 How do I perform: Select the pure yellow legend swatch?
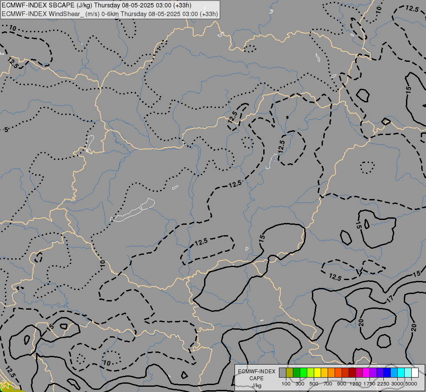click(x=318, y=373)
